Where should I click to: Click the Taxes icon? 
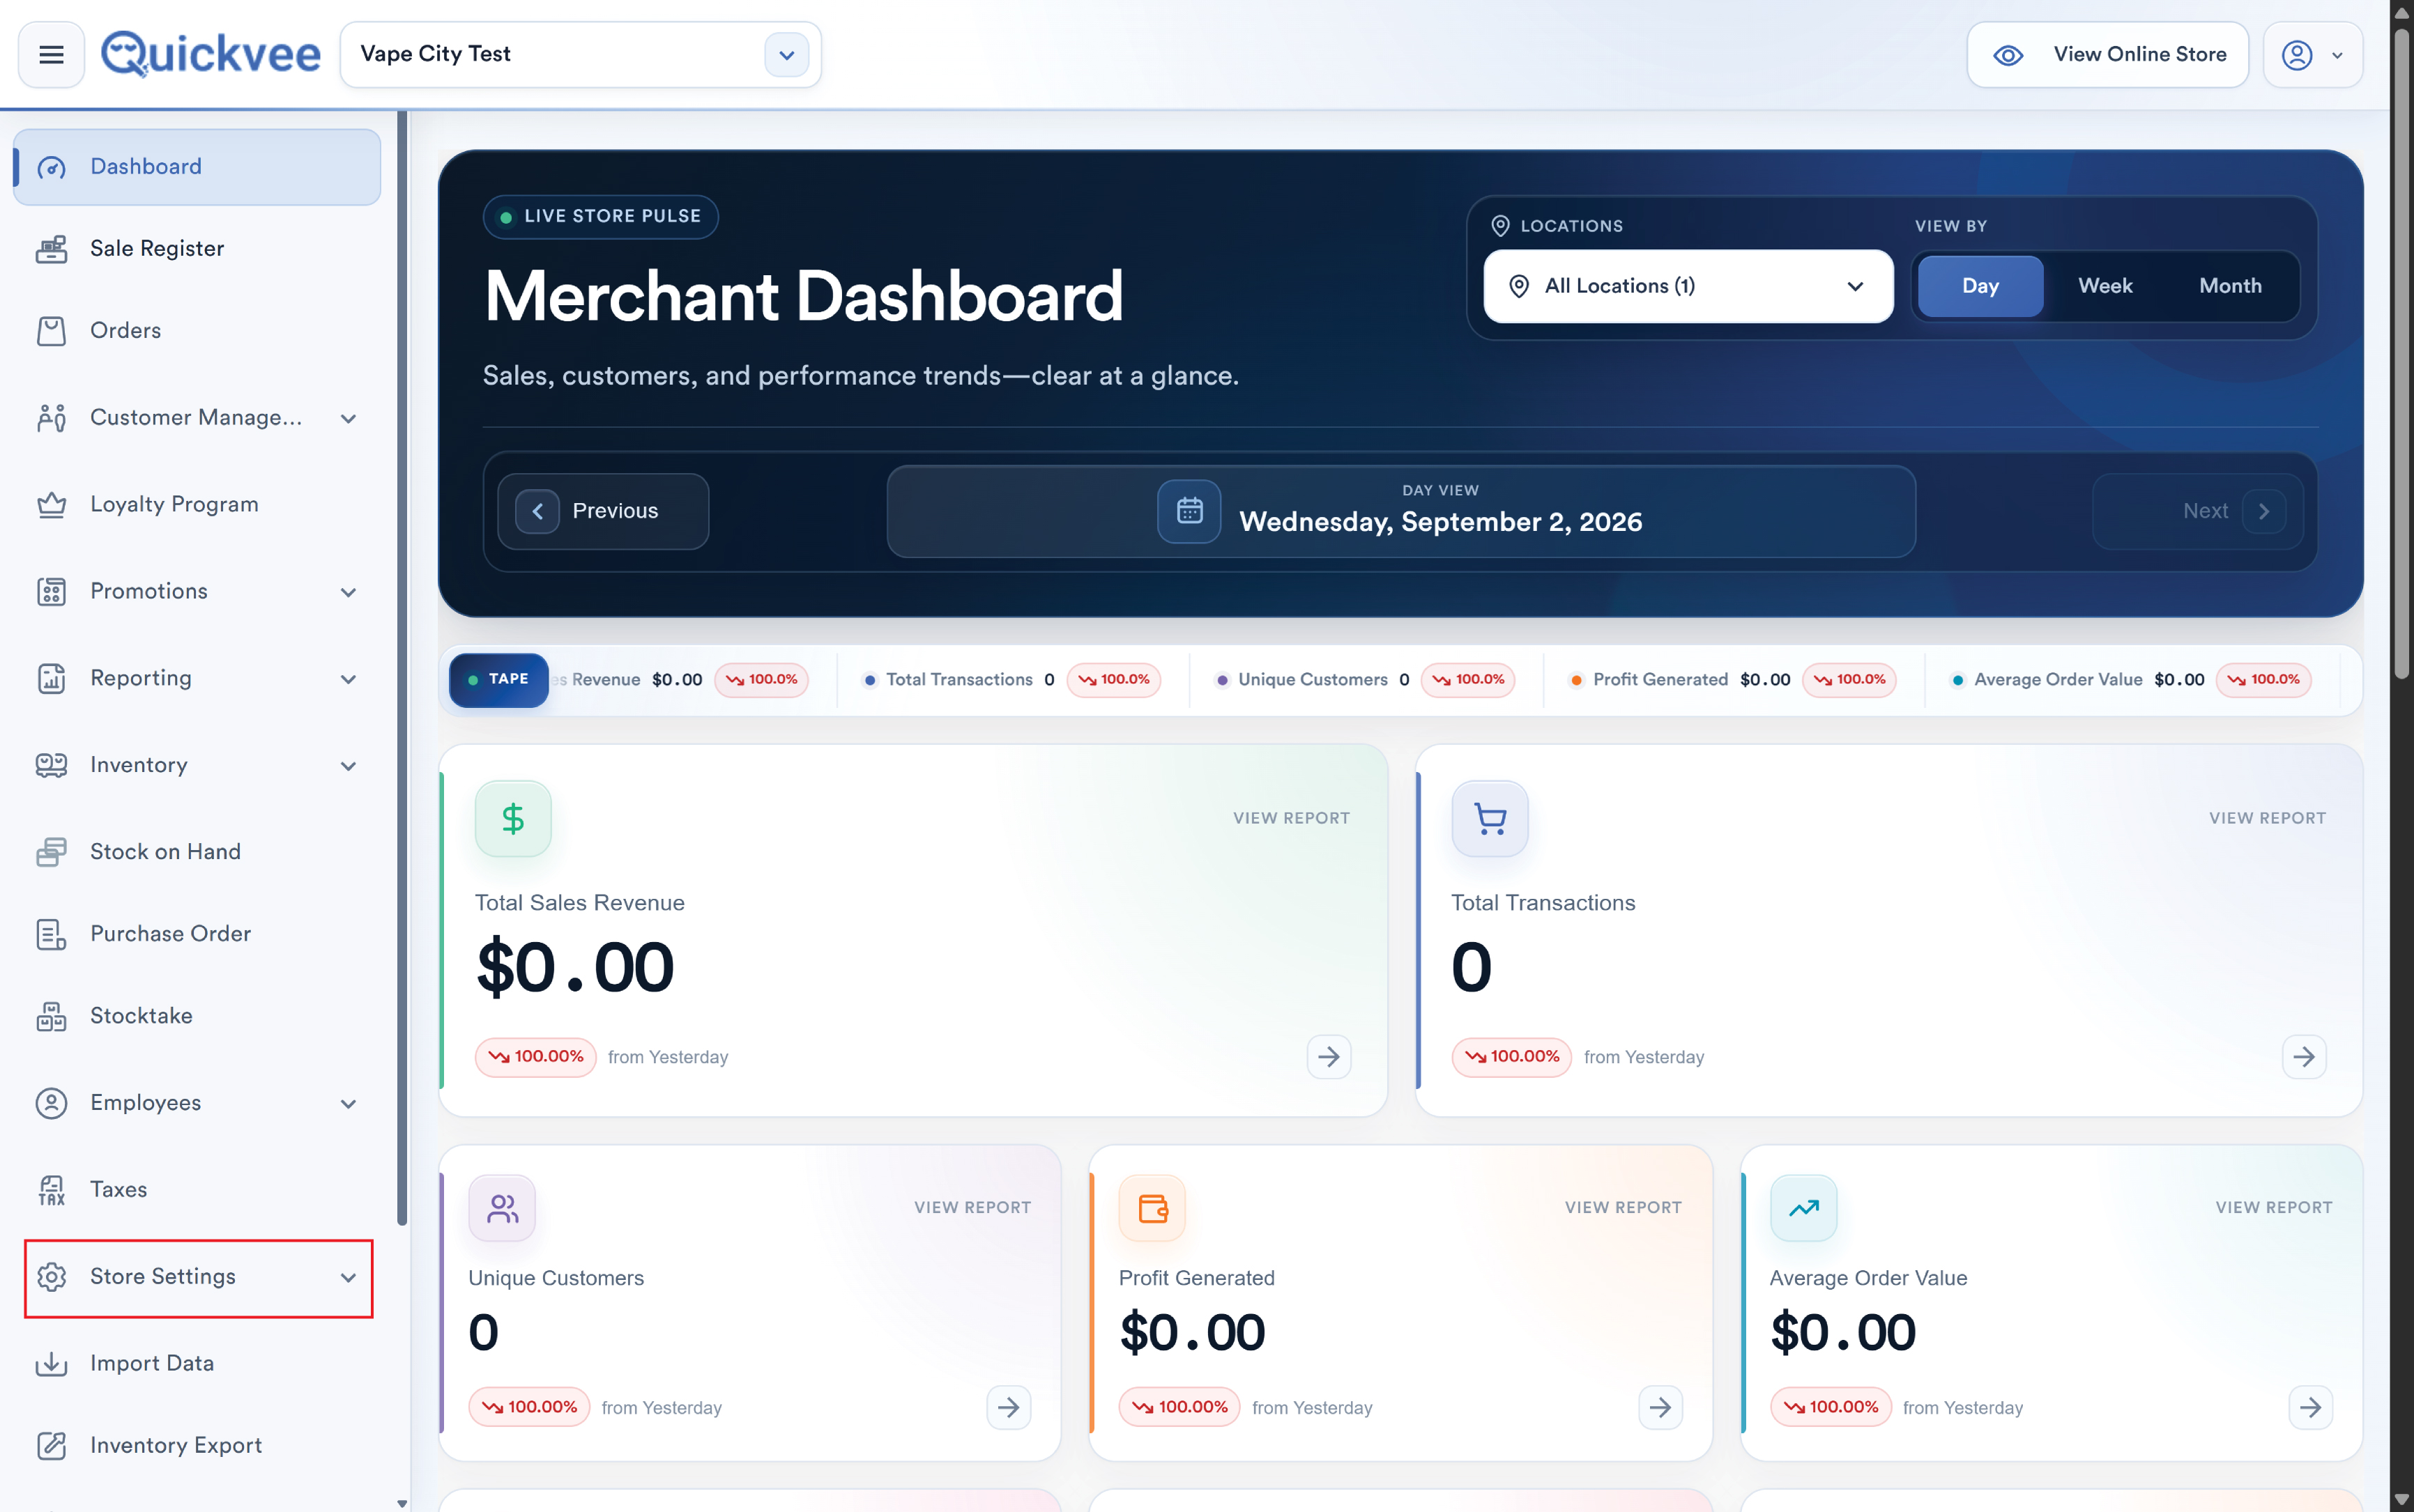51,1190
